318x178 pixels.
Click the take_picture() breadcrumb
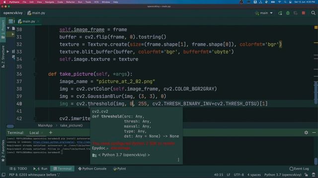point(71,125)
